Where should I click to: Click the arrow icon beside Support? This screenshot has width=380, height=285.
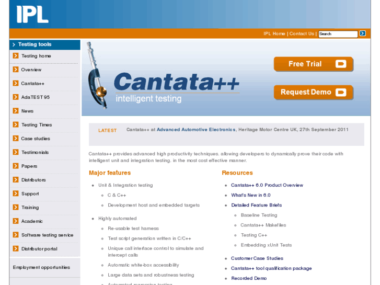coord(16,193)
